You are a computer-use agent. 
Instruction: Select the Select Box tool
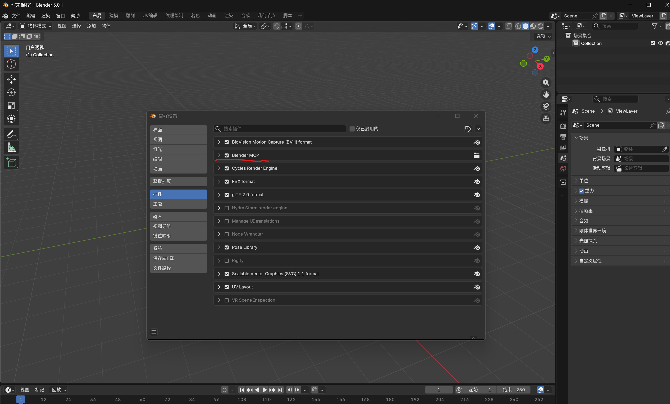tap(11, 51)
